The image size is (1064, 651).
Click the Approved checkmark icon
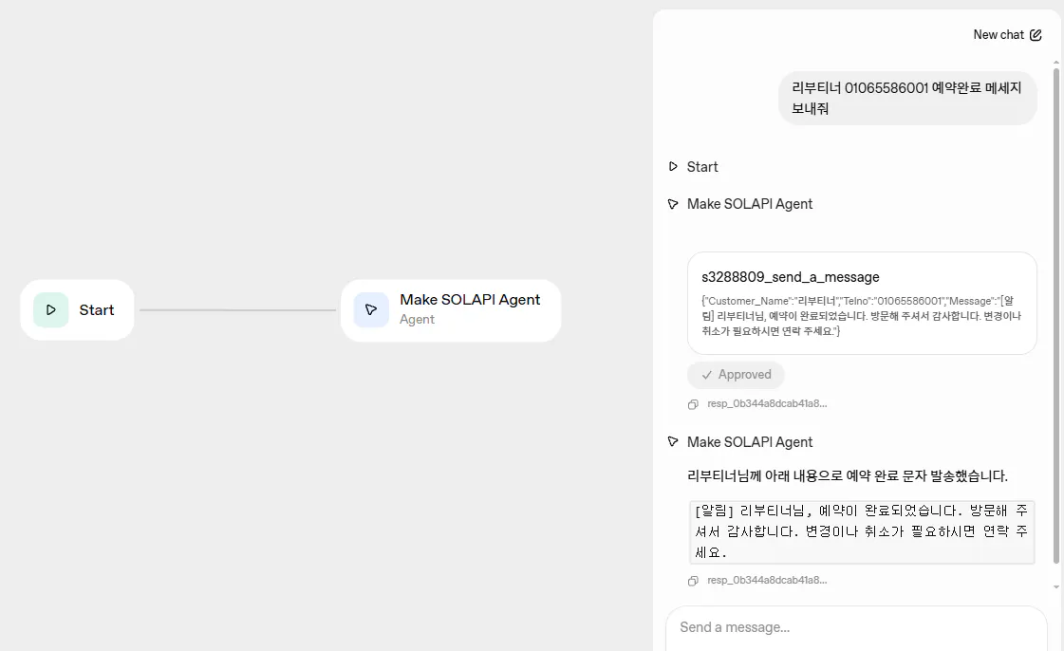tap(707, 375)
